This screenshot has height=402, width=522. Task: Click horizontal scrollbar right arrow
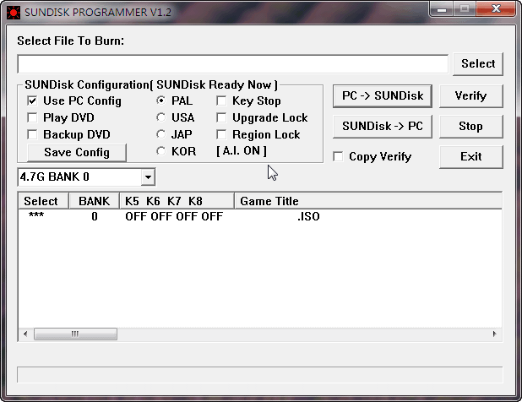tap(494, 334)
